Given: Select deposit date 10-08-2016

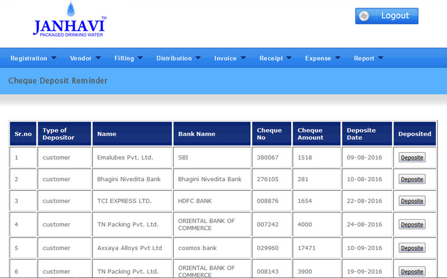Looking at the screenshot, I should click(x=367, y=179).
